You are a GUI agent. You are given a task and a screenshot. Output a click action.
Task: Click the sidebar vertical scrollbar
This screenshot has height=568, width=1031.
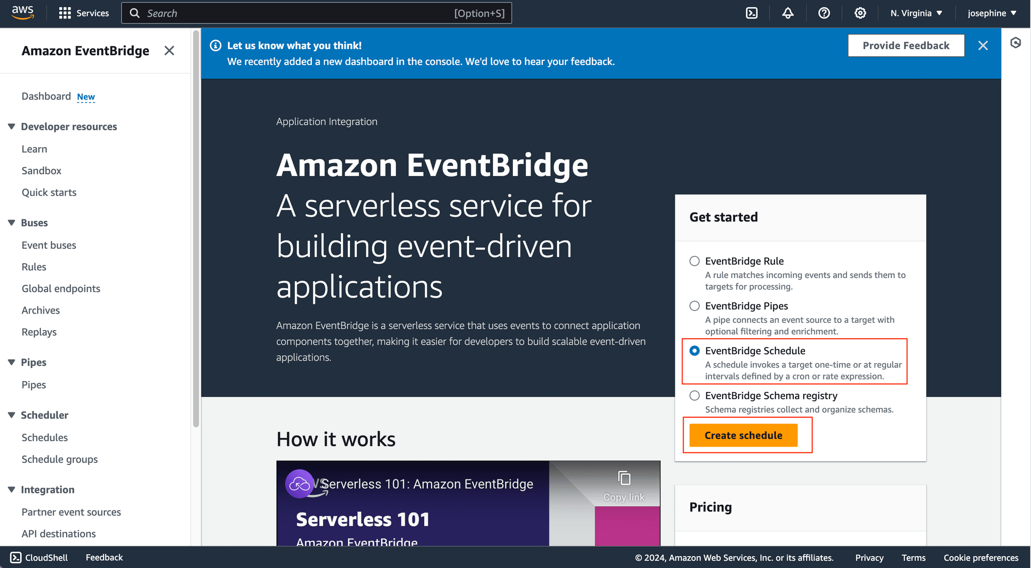(196, 229)
